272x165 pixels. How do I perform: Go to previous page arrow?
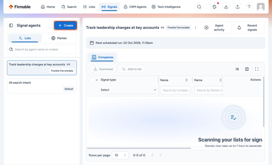point(152,155)
